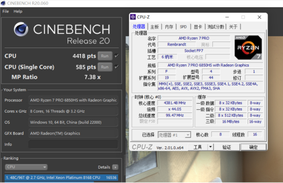283x183 pixels.
Task: Run the CPU Single Core test
Action: pyautogui.click(x=105, y=67)
